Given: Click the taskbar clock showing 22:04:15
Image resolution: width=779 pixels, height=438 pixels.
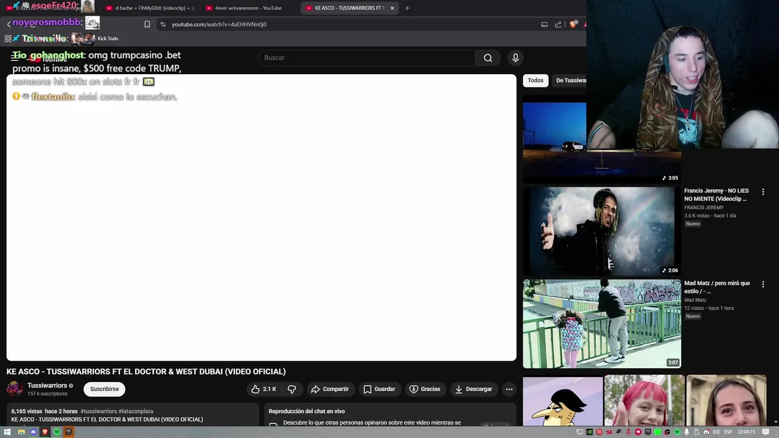Looking at the screenshot, I should click(746, 432).
